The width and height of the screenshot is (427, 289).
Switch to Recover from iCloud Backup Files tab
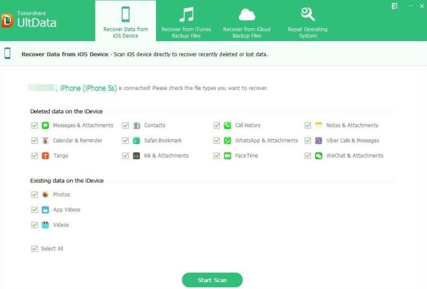[247, 21]
